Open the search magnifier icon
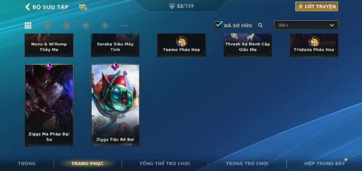 pyautogui.click(x=260, y=25)
